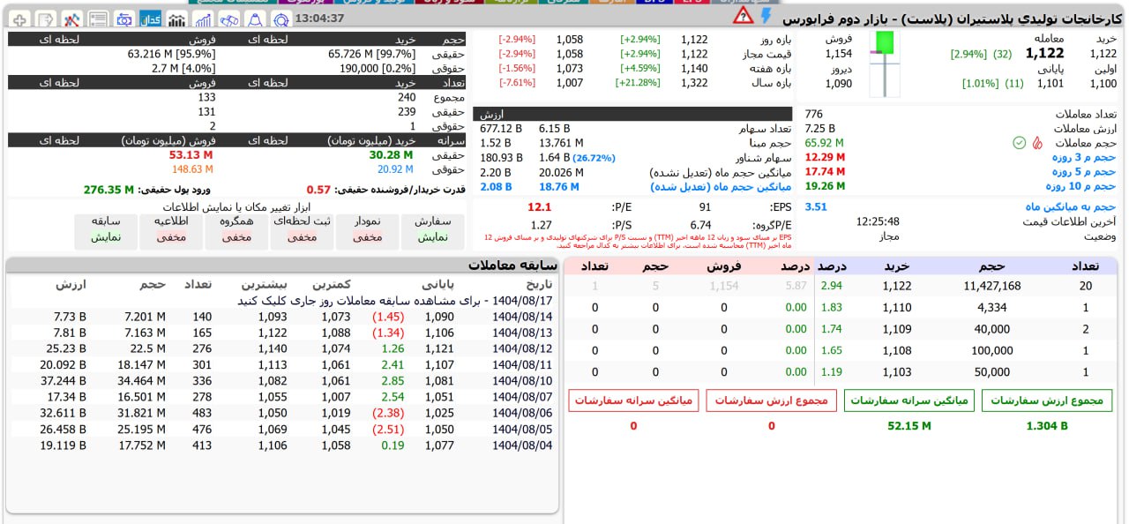Toggle the نمودار panel visibility
The width and height of the screenshot is (1129, 524).
(x=367, y=229)
